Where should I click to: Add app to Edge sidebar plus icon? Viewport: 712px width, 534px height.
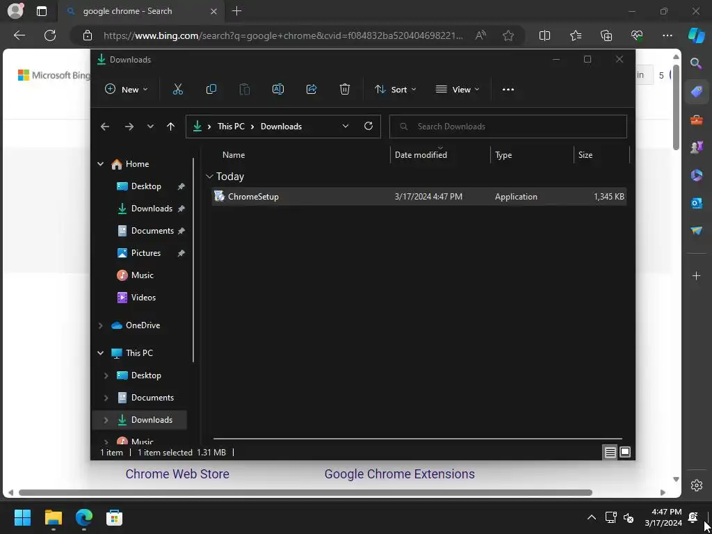point(696,275)
